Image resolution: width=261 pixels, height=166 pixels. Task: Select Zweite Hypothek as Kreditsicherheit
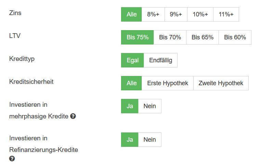pyautogui.click(x=221, y=83)
